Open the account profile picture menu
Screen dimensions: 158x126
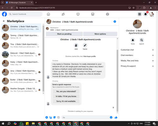tap(151, 14)
